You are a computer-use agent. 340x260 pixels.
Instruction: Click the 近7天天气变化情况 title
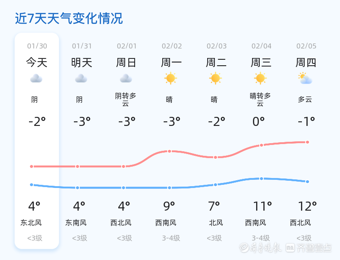(69, 19)
